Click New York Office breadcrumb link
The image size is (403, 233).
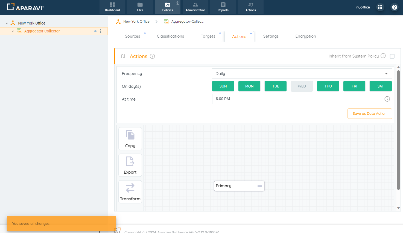pyautogui.click(x=136, y=22)
